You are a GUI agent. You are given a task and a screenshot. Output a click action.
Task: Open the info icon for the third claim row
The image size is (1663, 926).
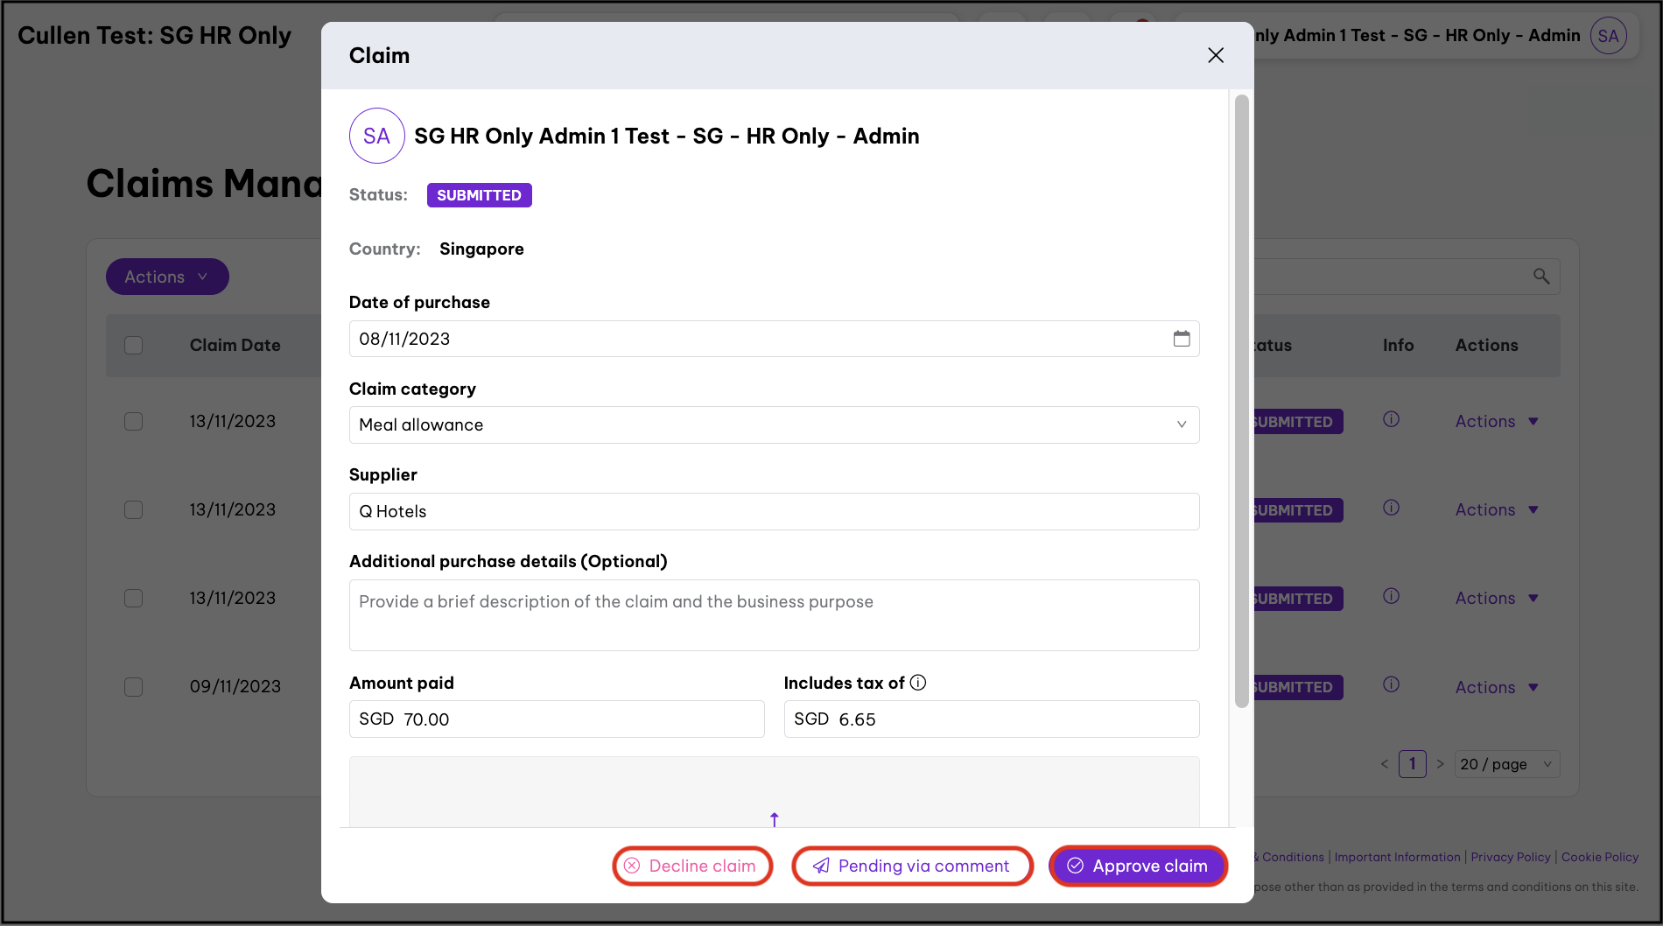[1391, 597]
